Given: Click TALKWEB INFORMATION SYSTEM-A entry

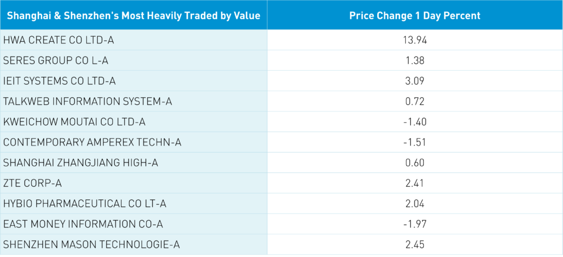Looking at the screenshot, I should (x=84, y=102).
